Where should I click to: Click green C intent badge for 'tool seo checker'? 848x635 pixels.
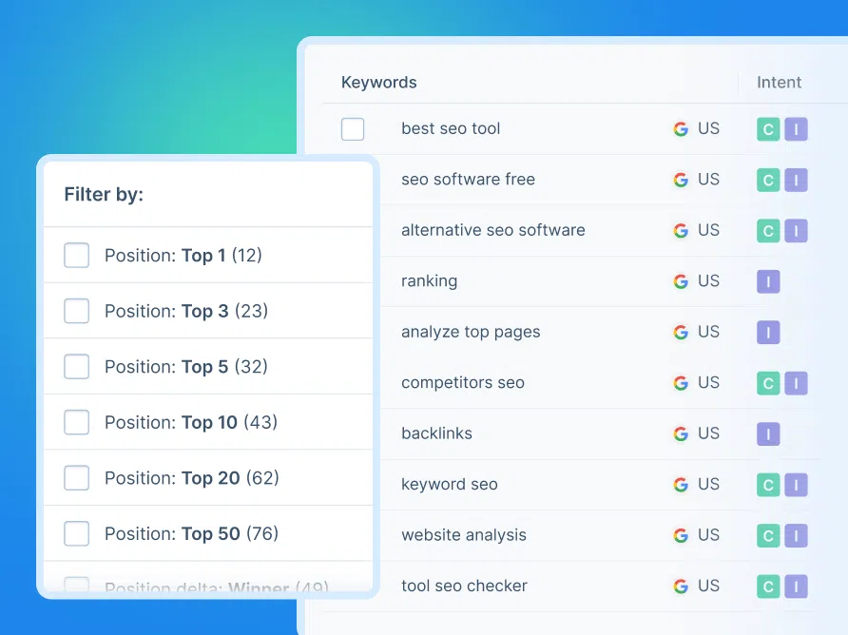pos(768,587)
